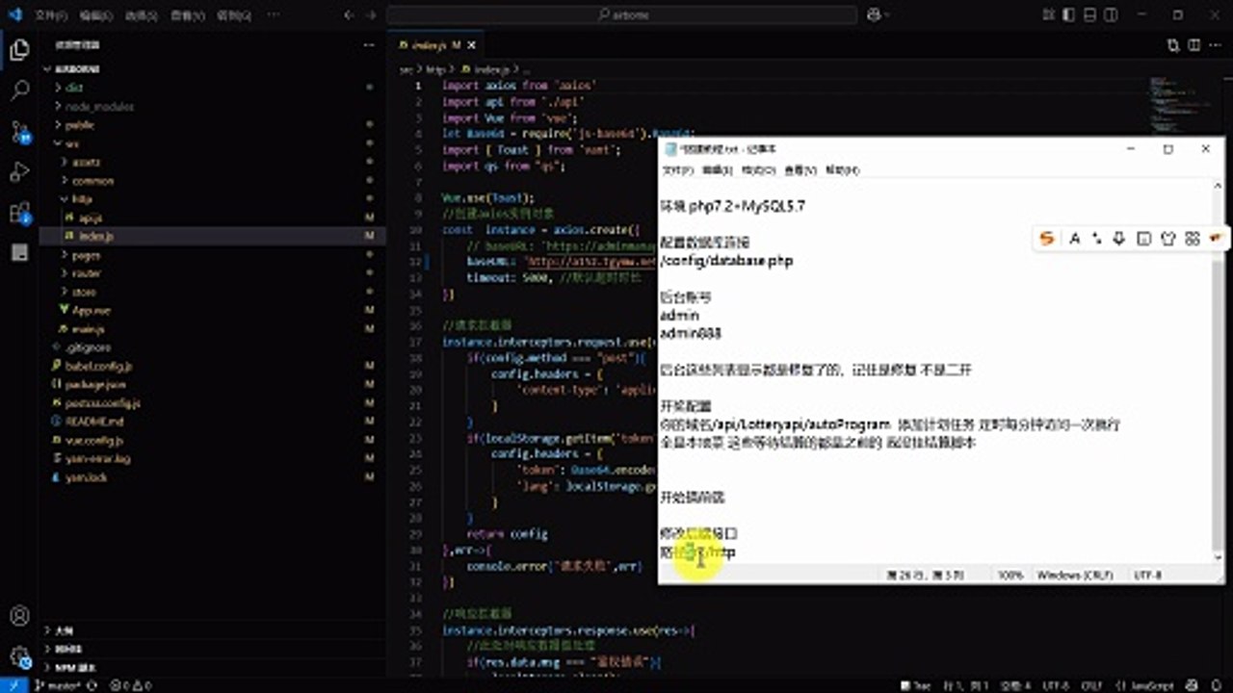This screenshot has width=1233, height=693.
Task: Expand the 大纲 section in the sidebar
Action: 212,630
